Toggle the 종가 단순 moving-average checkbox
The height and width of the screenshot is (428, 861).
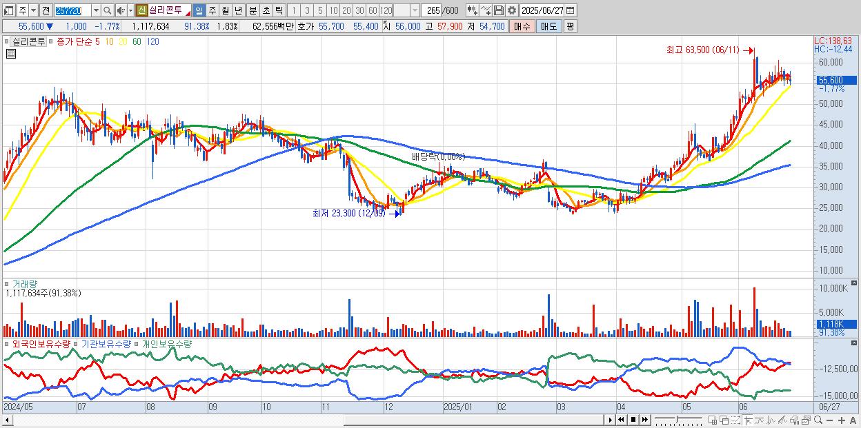(52, 41)
